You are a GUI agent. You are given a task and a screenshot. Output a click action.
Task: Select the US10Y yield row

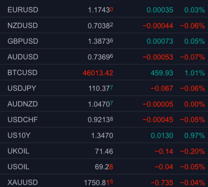click(x=104, y=135)
